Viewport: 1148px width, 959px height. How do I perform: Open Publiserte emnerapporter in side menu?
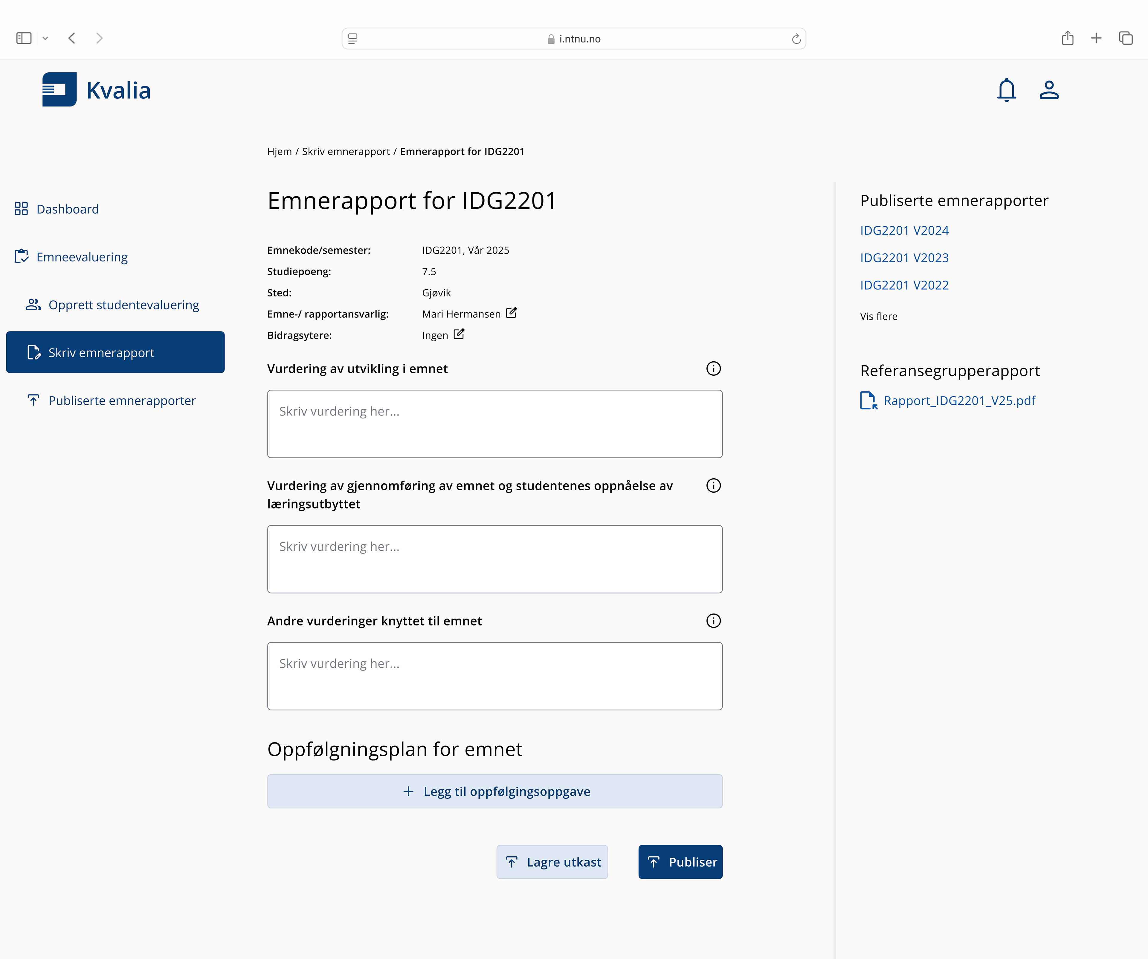[122, 401]
